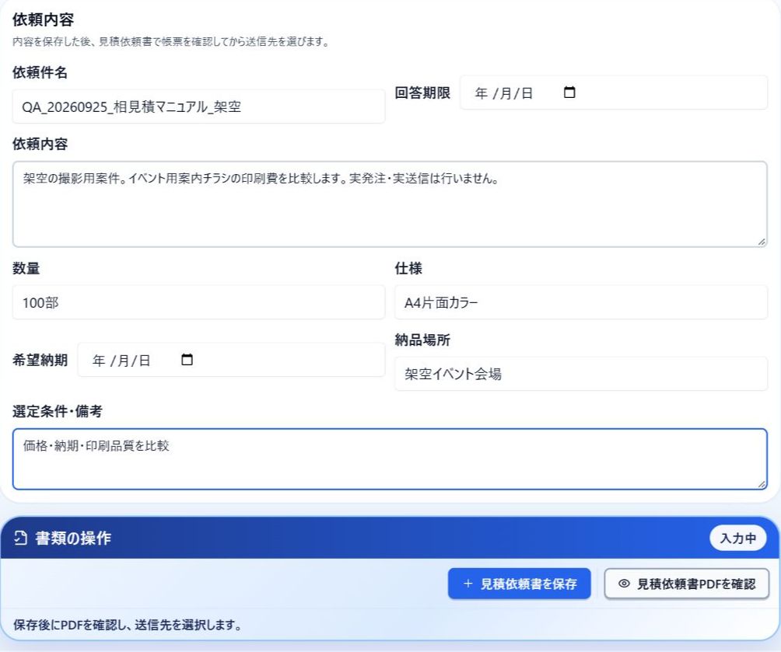
Task: Click the 依頼内容 section heading
Action: point(44,20)
